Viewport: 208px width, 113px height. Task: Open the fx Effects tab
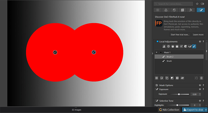pyautogui.click(x=191, y=10)
